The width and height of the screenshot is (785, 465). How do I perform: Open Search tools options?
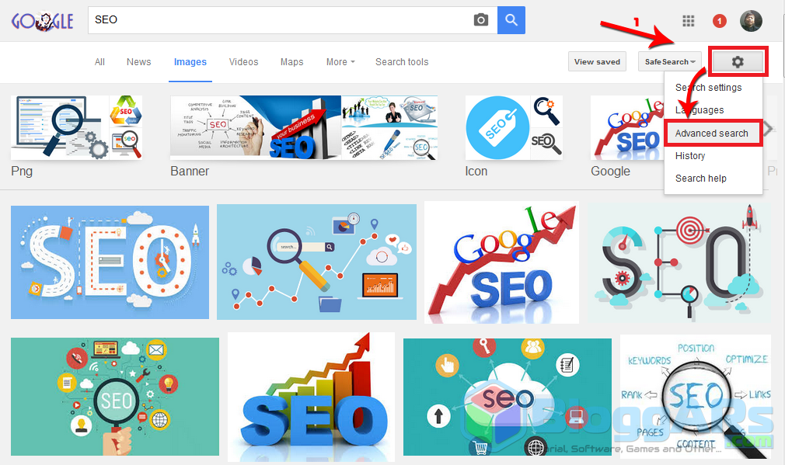(402, 62)
